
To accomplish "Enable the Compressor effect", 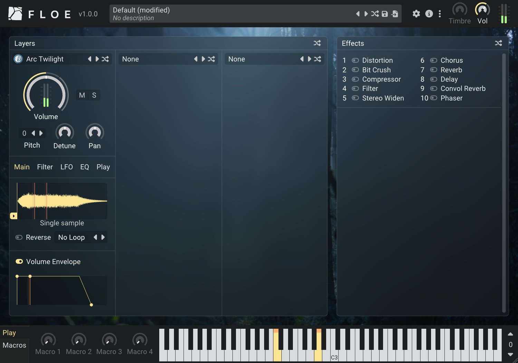I will pos(355,79).
